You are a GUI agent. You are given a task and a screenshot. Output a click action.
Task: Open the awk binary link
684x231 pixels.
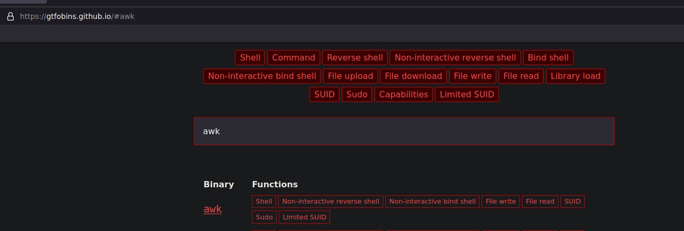coord(212,209)
